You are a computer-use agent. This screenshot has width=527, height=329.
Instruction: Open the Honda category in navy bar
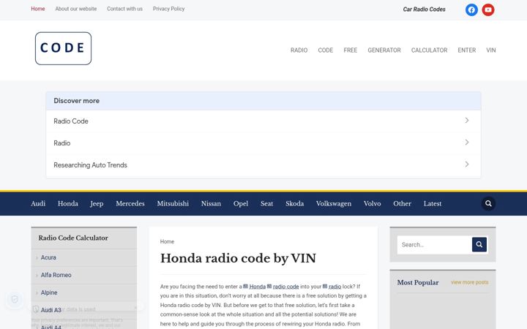coord(68,203)
